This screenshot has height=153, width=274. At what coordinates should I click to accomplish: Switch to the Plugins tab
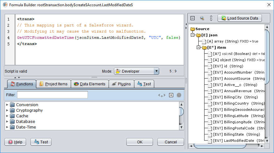pos(121,84)
